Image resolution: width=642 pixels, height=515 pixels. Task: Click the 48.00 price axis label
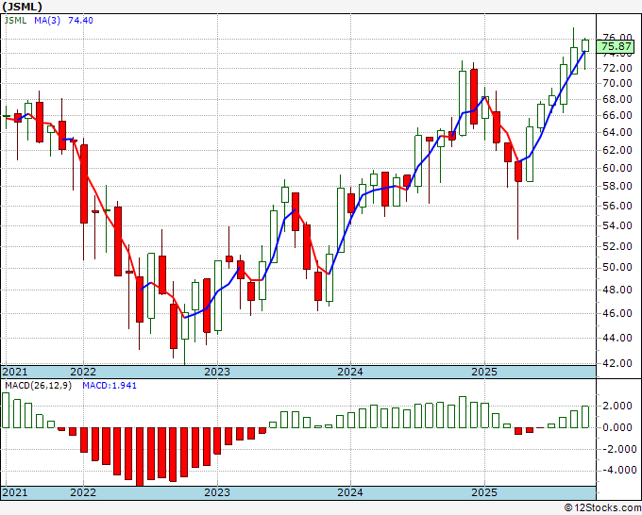[619, 290]
